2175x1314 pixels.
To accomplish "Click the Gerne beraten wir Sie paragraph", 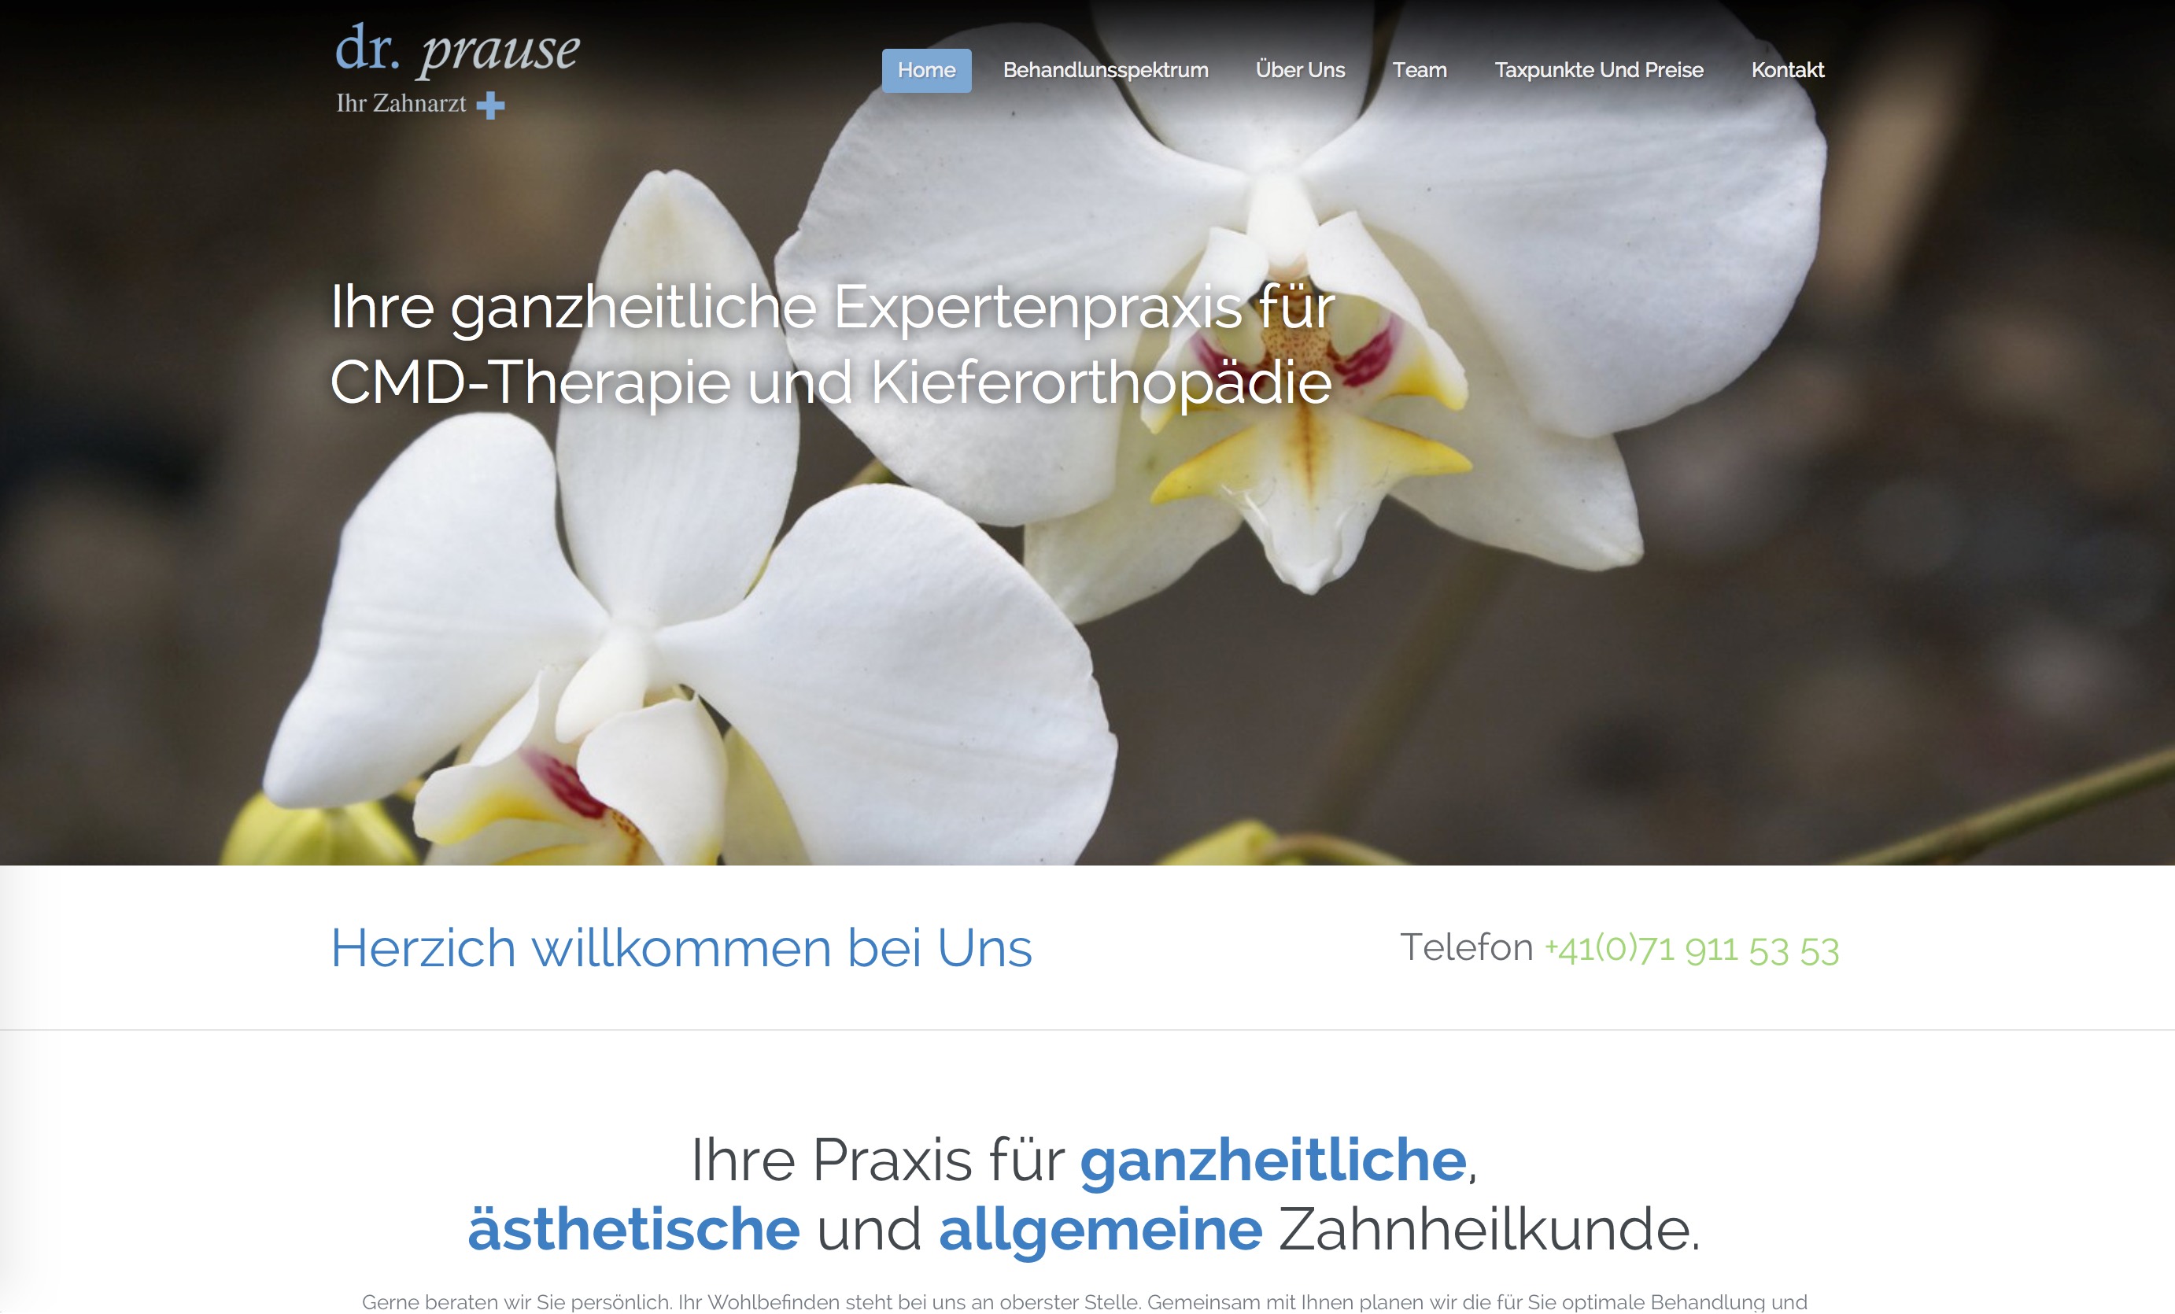I will pyautogui.click(x=1085, y=1301).
